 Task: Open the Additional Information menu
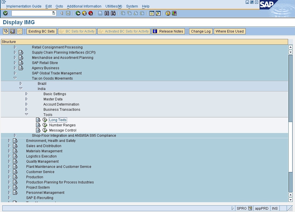(84, 6)
